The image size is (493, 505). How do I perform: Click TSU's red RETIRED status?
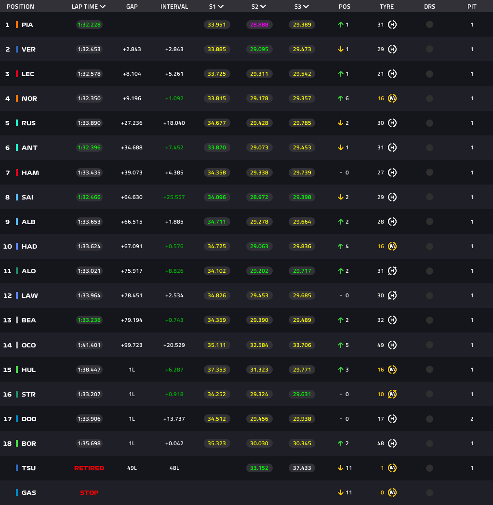(89, 468)
